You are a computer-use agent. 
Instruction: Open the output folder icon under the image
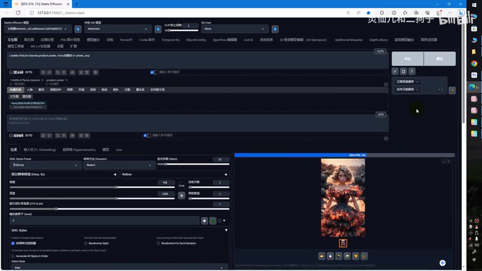point(322,256)
